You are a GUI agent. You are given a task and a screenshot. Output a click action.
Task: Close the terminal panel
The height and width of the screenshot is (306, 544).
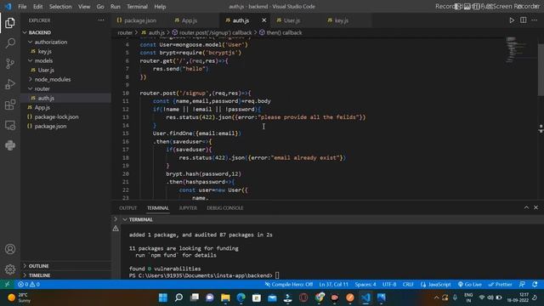[535, 207]
